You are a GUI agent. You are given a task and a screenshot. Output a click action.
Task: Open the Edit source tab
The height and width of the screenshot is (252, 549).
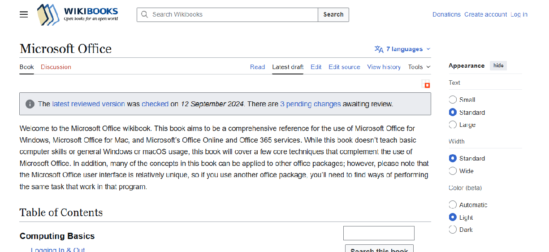tap(344, 67)
